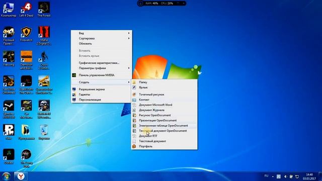Select the Полный Привод shortcut
Image resolution: width=322 pixels, height=181 pixels.
9,36
